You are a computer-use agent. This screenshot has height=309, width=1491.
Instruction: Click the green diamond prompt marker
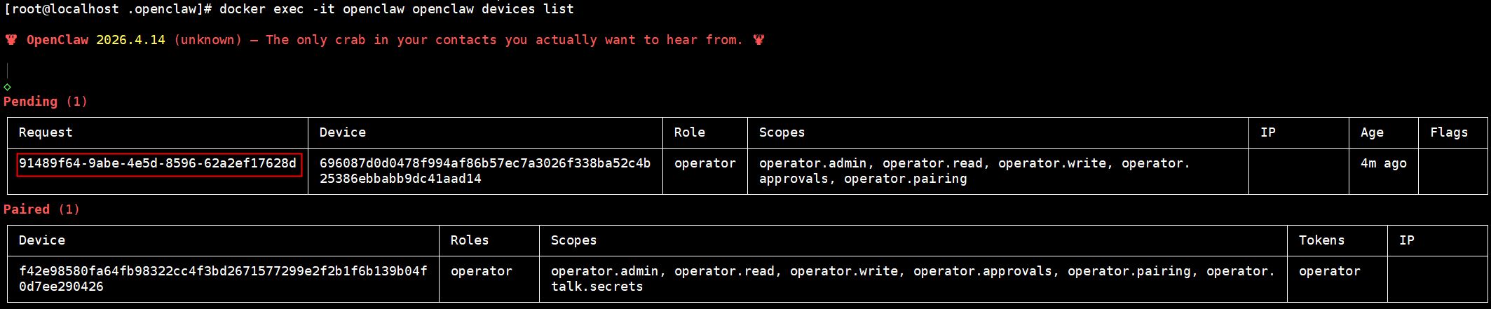pyautogui.click(x=7, y=87)
